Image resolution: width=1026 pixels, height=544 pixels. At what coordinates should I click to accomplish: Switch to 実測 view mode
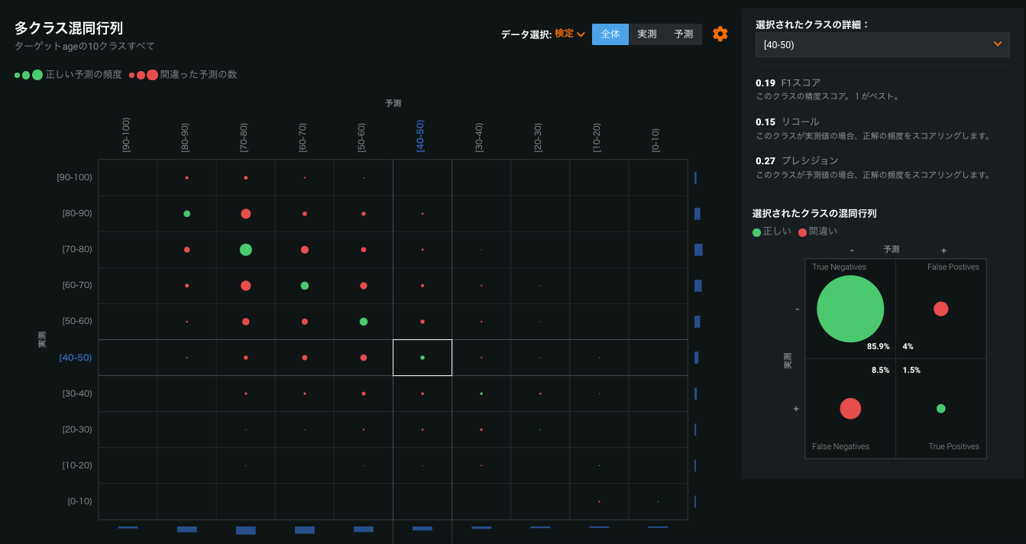[647, 34]
